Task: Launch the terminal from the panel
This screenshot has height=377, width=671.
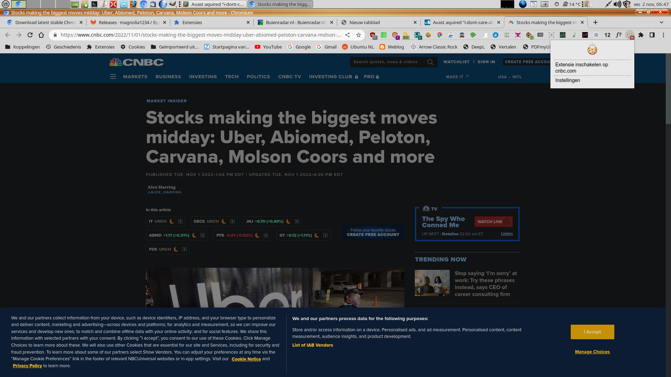Action: point(94,4)
